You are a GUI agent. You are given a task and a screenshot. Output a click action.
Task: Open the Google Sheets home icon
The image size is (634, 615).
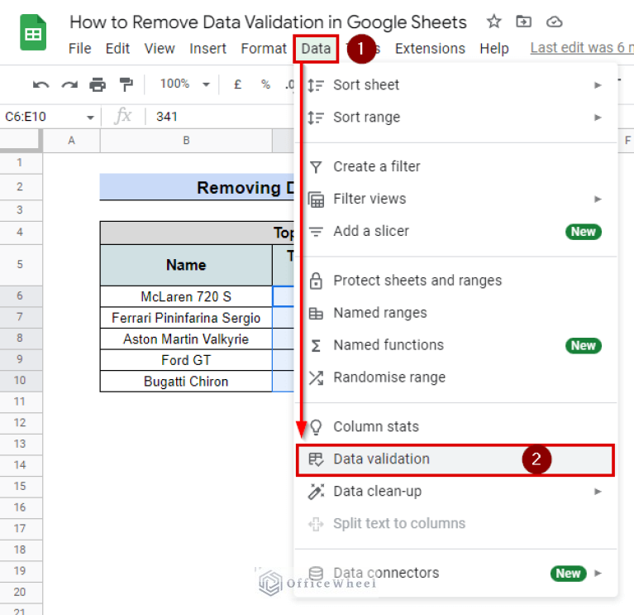pos(33,33)
